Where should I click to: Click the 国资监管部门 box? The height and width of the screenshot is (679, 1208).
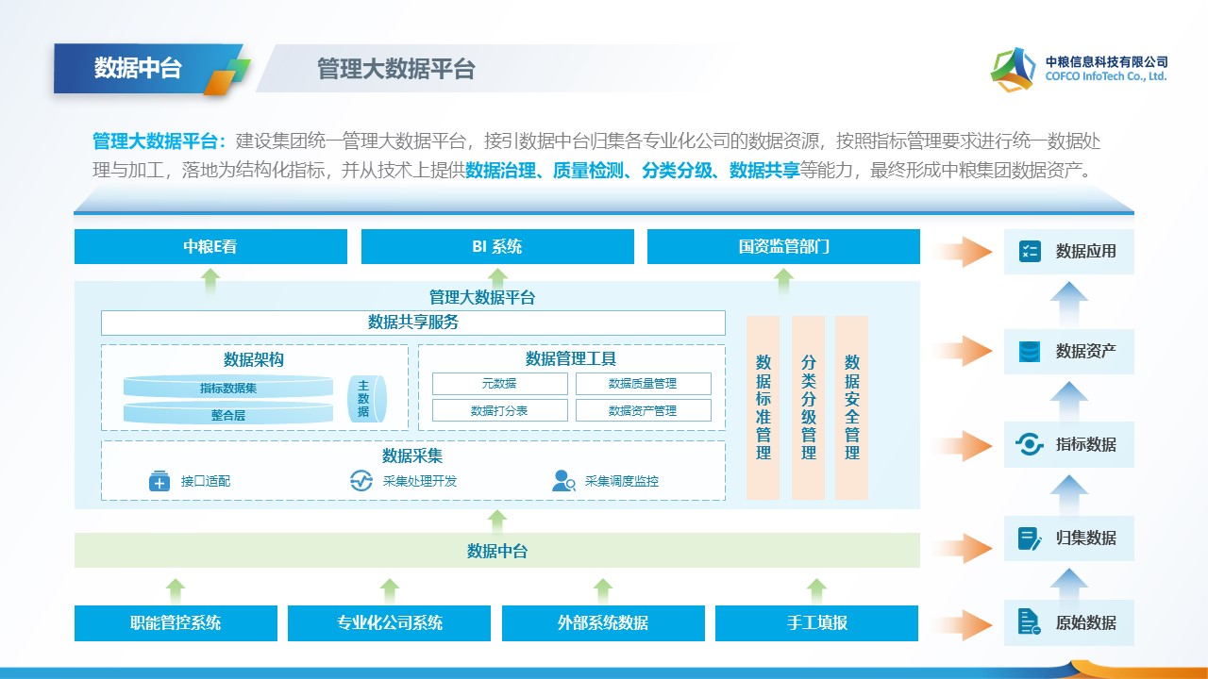tap(783, 247)
